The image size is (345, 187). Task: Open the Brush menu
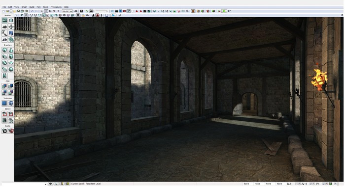coord(24,7)
